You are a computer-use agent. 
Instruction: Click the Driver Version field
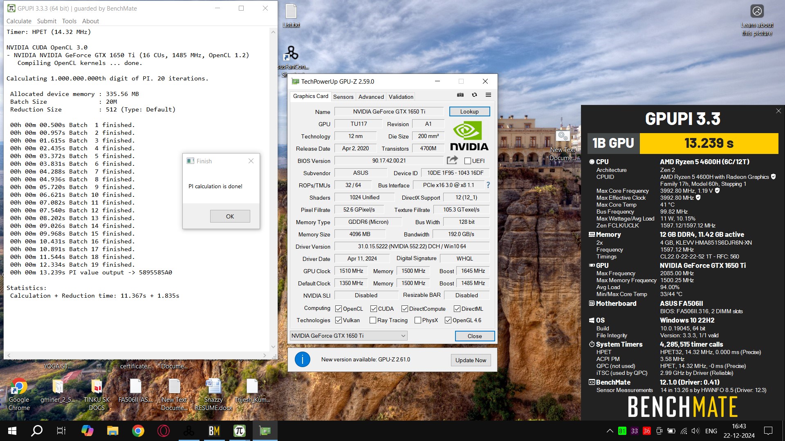coord(412,246)
